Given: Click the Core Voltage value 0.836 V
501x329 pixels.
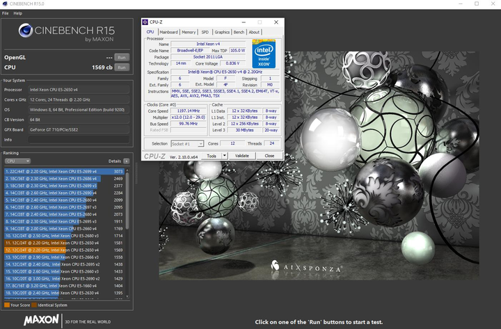Looking at the screenshot, I should (x=232, y=63).
